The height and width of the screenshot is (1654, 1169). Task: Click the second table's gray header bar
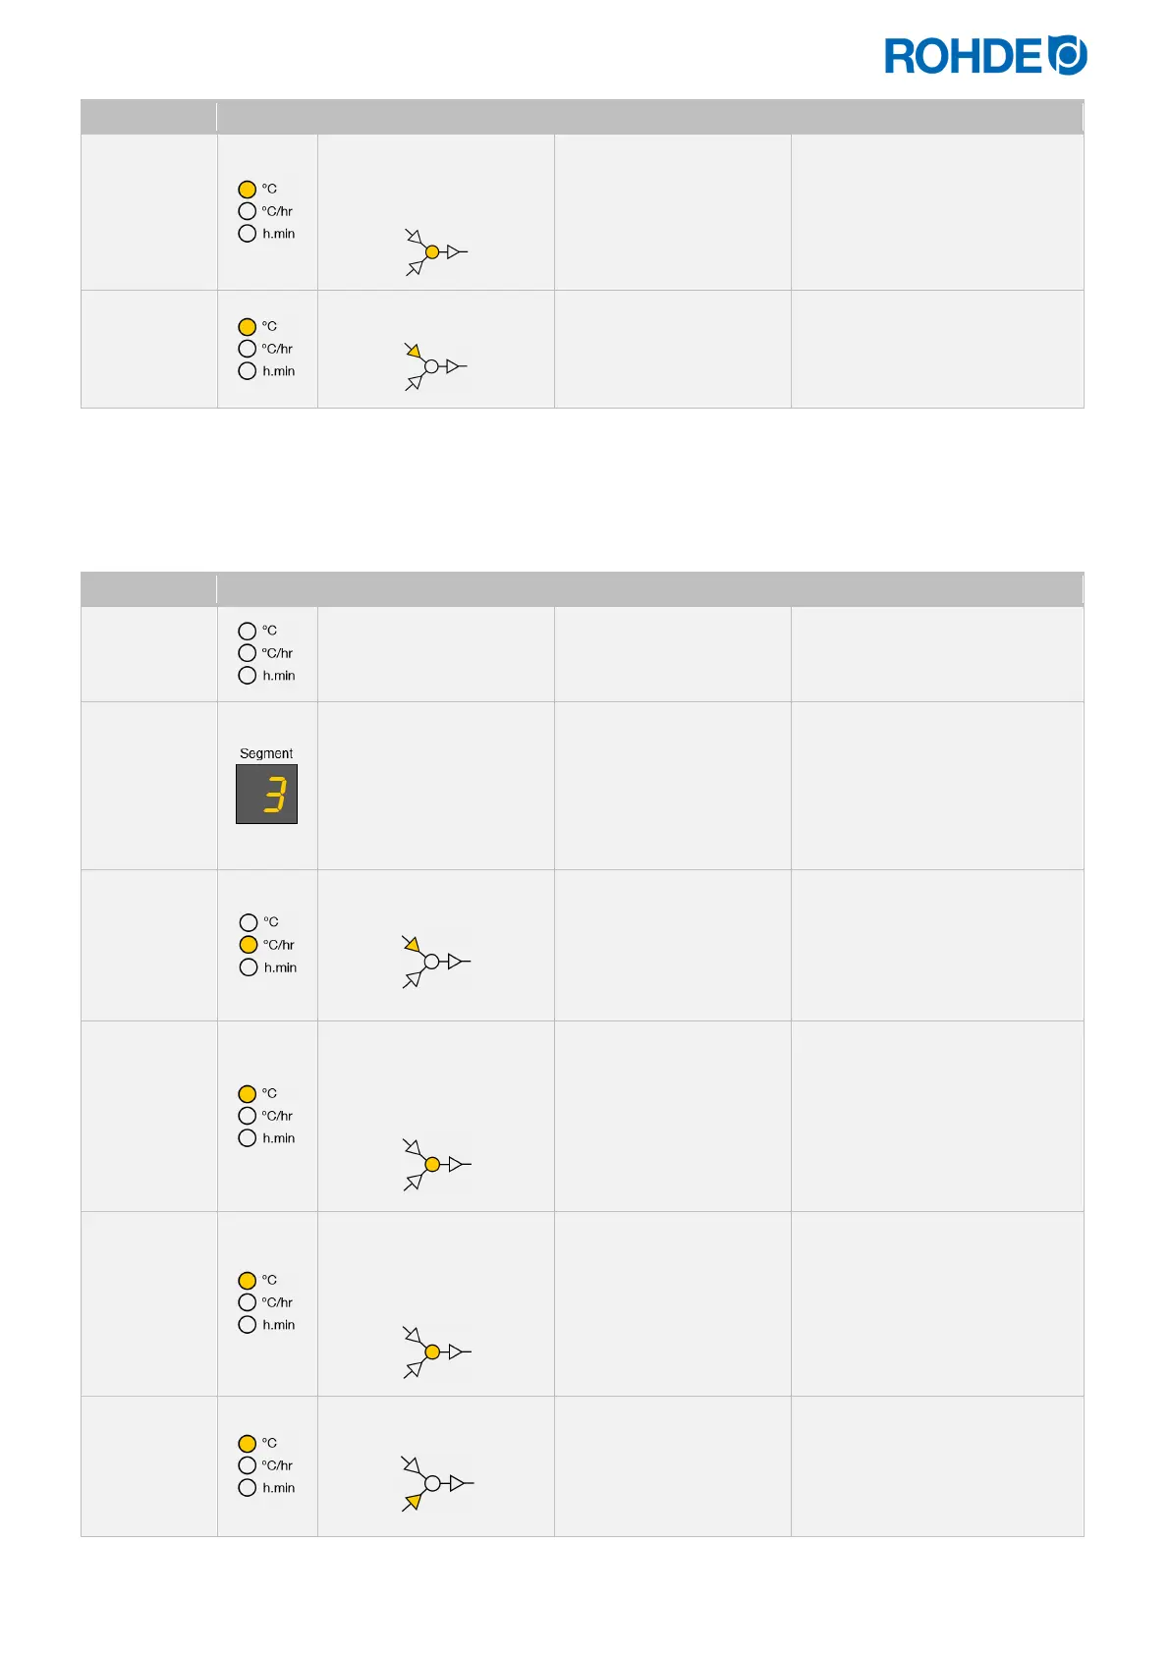(x=582, y=589)
